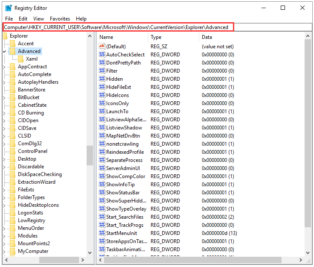Select the Advanced folder icon in tree

point(12,51)
